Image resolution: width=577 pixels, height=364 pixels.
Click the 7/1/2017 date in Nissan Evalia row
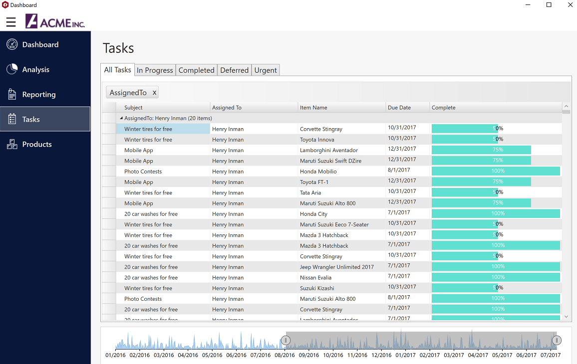(399, 276)
